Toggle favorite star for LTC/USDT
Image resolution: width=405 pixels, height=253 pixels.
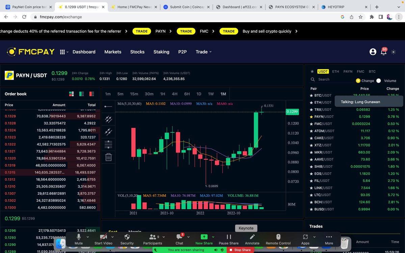point(312,195)
